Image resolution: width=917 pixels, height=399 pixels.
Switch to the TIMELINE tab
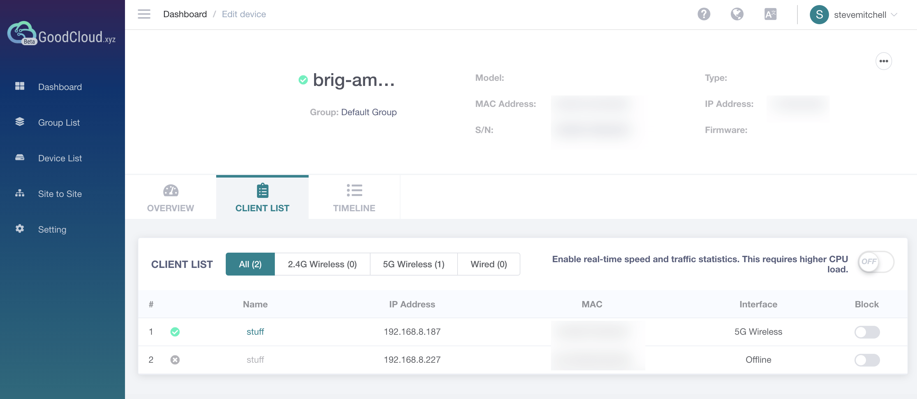354,198
